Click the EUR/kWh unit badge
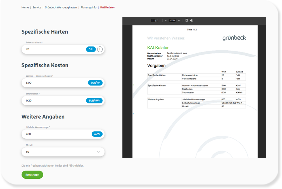 tap(94, 101)
